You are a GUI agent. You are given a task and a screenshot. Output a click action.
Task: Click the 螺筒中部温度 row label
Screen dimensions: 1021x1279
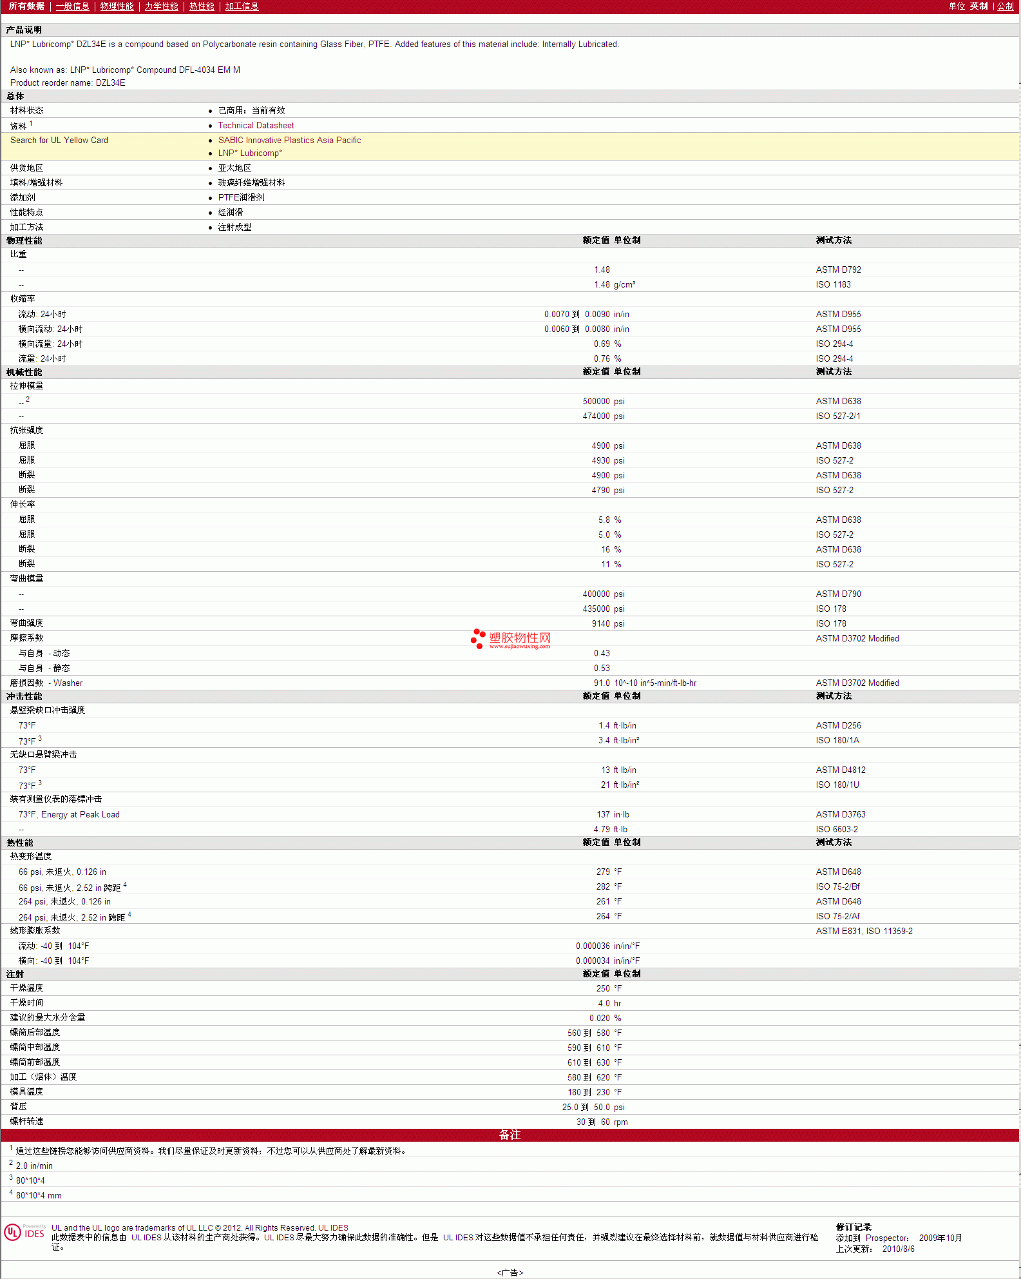35,1048
